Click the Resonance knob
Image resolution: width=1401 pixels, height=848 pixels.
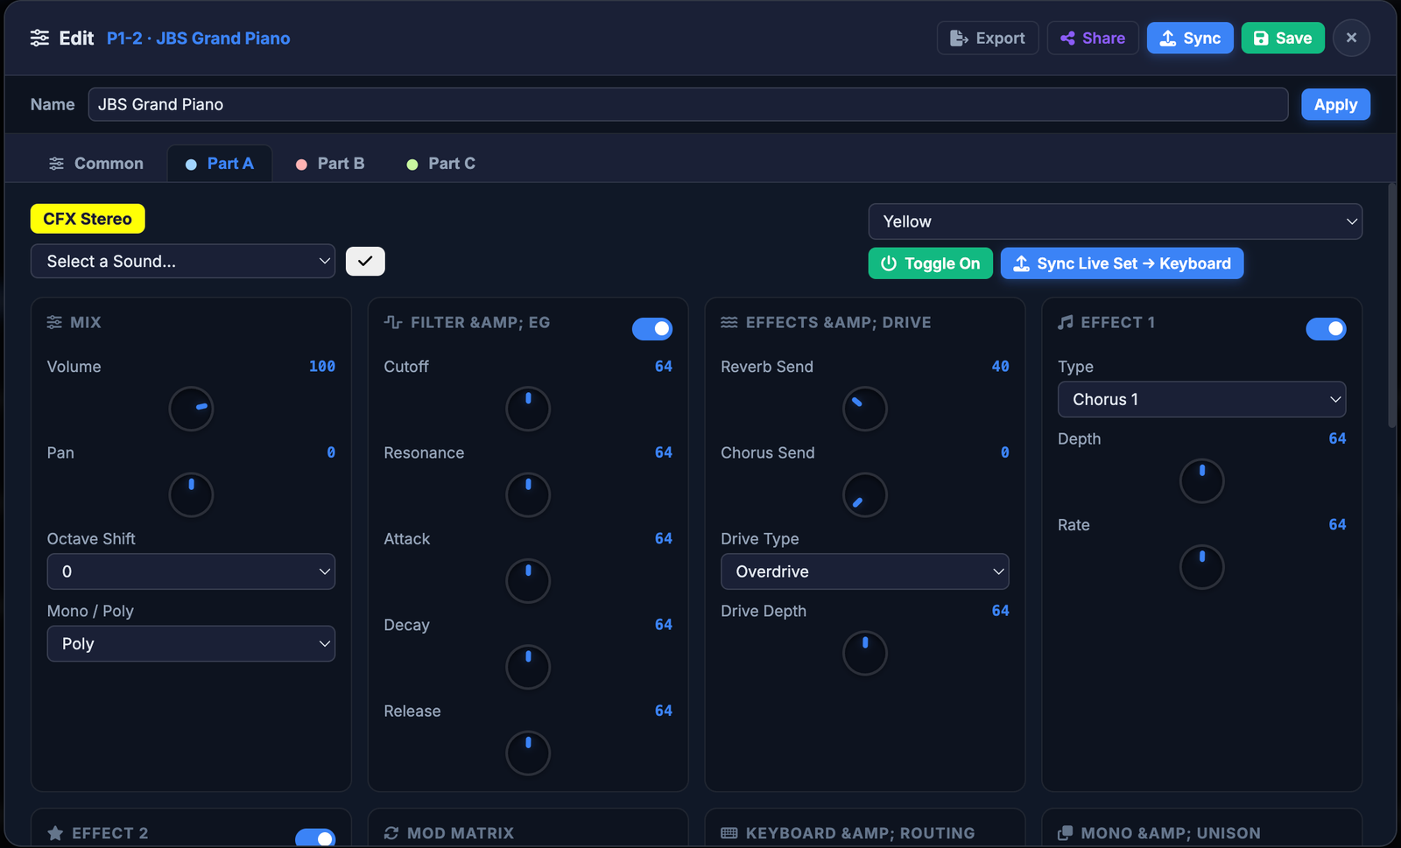528,494
